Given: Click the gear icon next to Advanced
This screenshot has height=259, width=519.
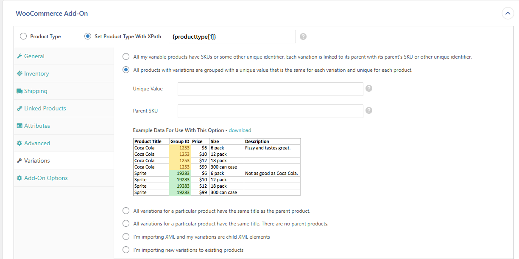Looking at the screenshot, I should (x=20, y=143).
